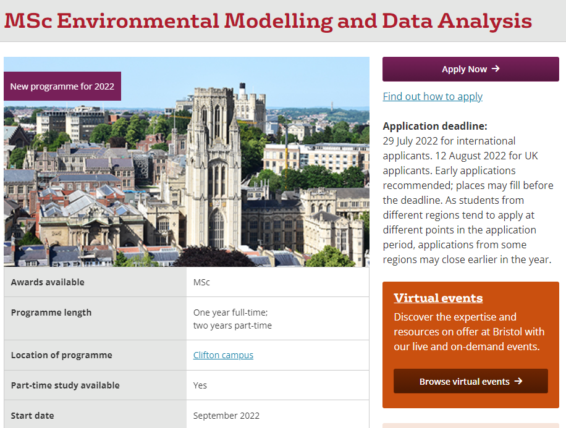Follow the 'Find out how to apply' link
566x428 pixels.
click(x=433, y=96)
